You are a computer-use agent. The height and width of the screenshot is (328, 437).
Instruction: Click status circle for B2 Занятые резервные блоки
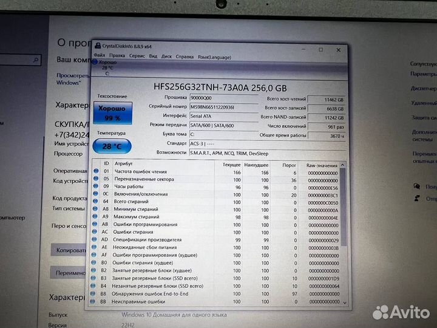[x=93, y=270]
